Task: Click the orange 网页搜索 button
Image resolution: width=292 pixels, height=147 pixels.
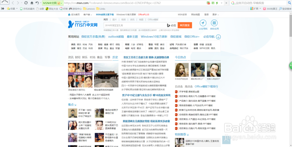Action: 185,25
